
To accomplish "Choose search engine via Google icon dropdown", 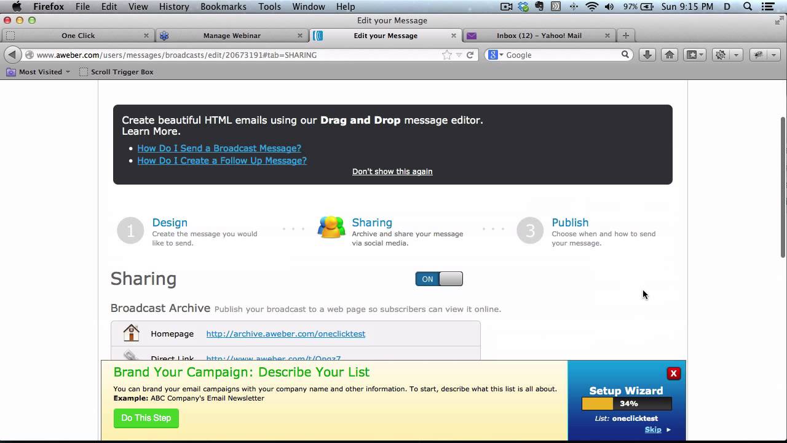I will (x=495, y=55).
